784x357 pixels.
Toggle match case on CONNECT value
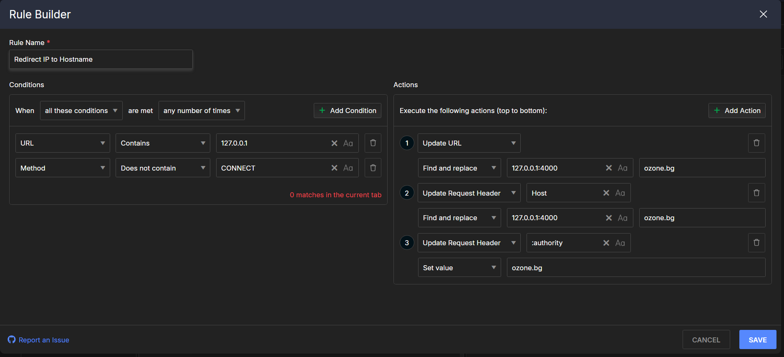348,168
